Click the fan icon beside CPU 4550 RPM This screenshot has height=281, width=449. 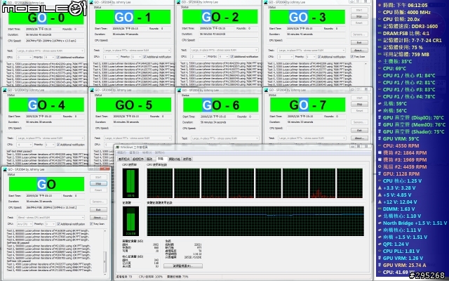tap(380, 145)
